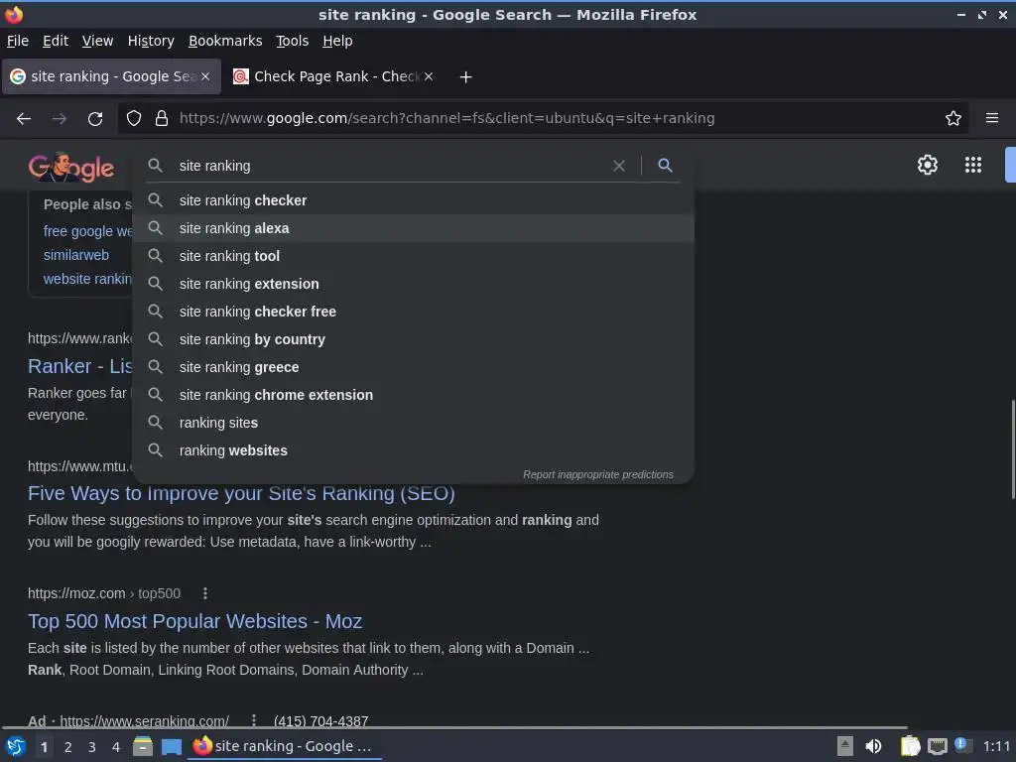Click 'free google we' related search link
This screenshot has width=1016, height=762.
(87, 231)
